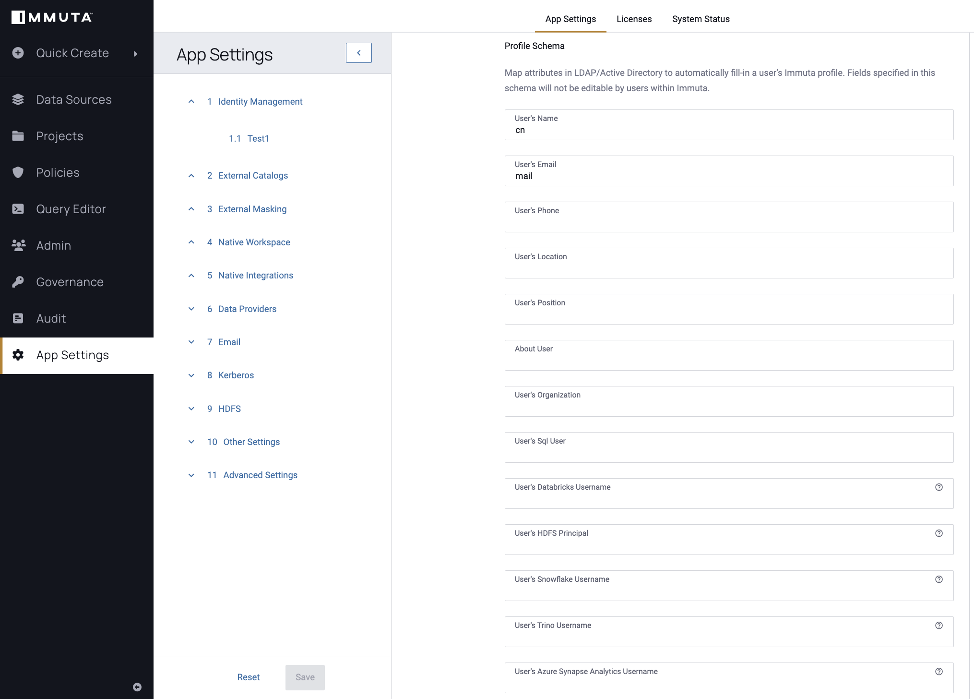Viewport: 974px width, 699px height.
Task: Navigate to Projects section
Action: click(x=60, y=135)
